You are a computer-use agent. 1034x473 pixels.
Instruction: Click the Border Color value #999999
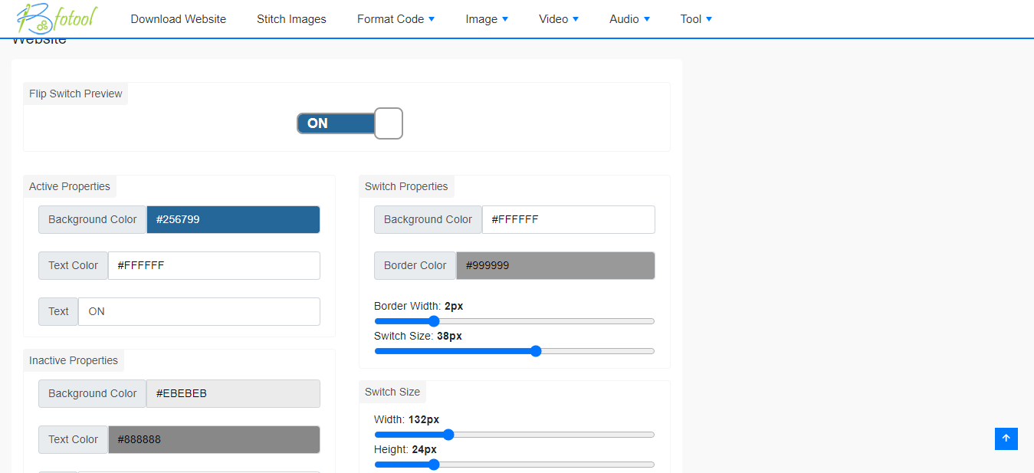555,265
